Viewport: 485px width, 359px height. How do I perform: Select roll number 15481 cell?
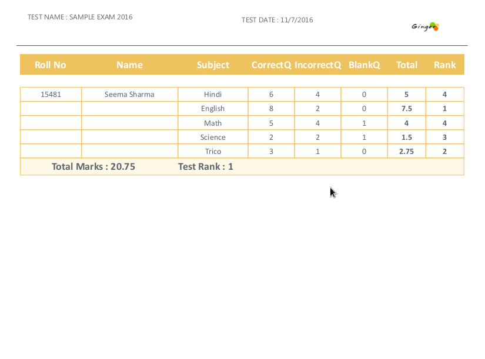pyautogui.click(x=50, y=94)
